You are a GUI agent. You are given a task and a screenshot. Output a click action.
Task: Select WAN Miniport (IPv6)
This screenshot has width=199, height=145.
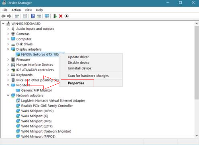tap(36, 121)
